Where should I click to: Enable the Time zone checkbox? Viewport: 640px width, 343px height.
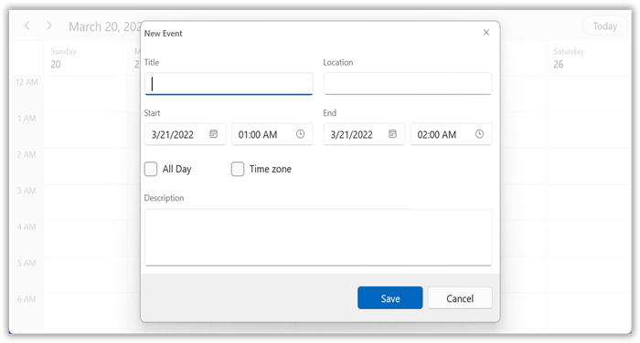coord(238,169)
